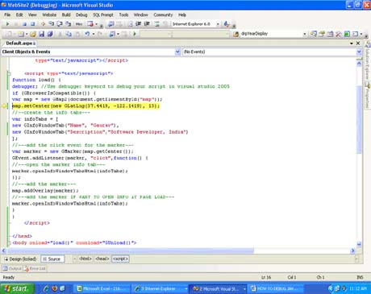Click the Step Into icon
The image size is (371, 294).
tap(51, 24)
